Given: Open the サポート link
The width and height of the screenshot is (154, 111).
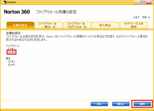Looking at the screenshot, I should click(146, 17).
